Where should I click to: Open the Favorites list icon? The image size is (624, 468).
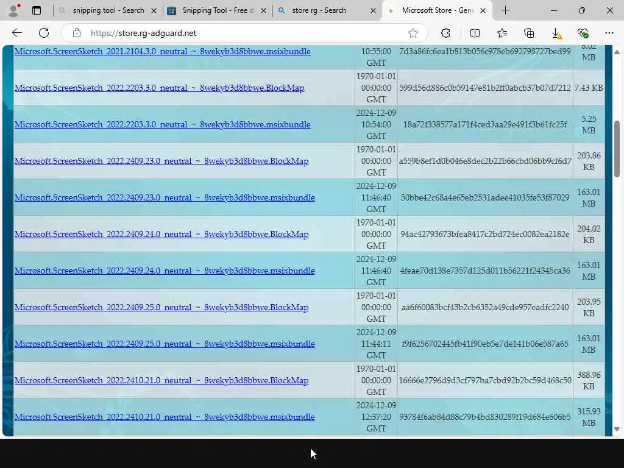tap(502, 33)
